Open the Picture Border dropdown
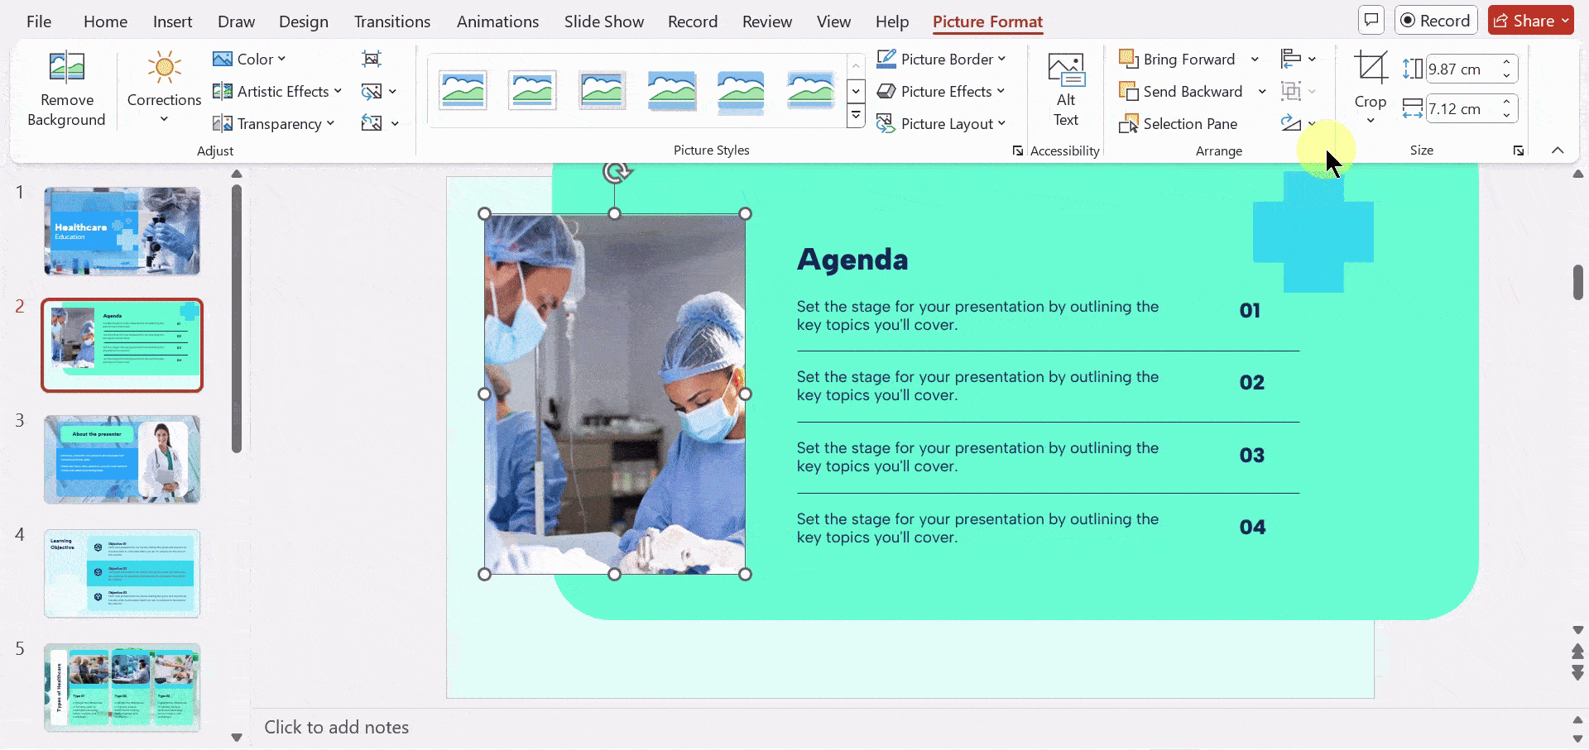The image size is (1589, 750). pos(941,59)
